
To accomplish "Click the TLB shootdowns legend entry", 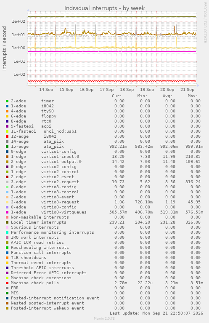I will (29, 258).
